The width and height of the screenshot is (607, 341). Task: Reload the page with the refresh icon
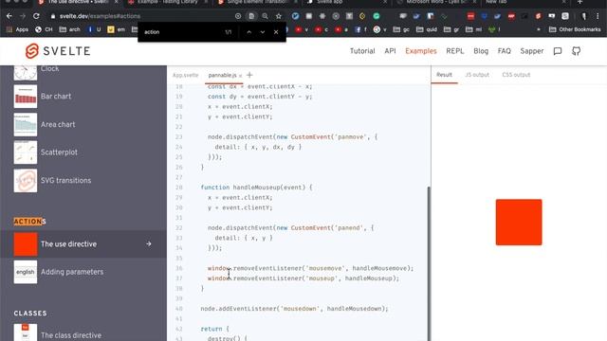[x=36, y=16]
